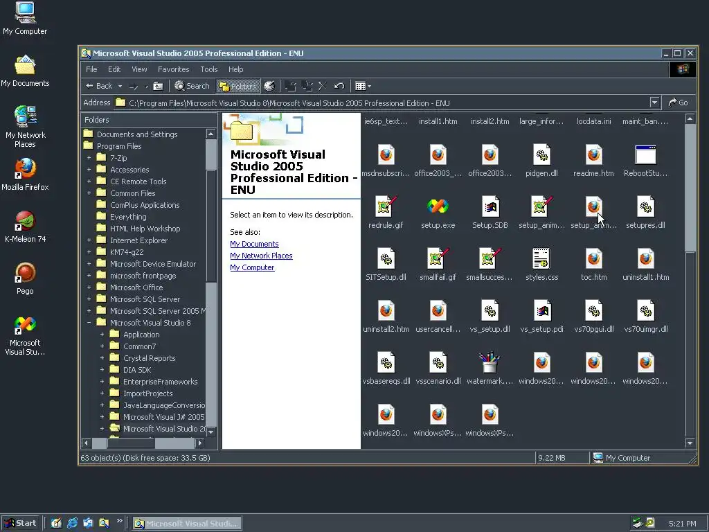This screenshot has height=532, width=709.
Task: Open the Favorites menu
Action: pos(174,69)
